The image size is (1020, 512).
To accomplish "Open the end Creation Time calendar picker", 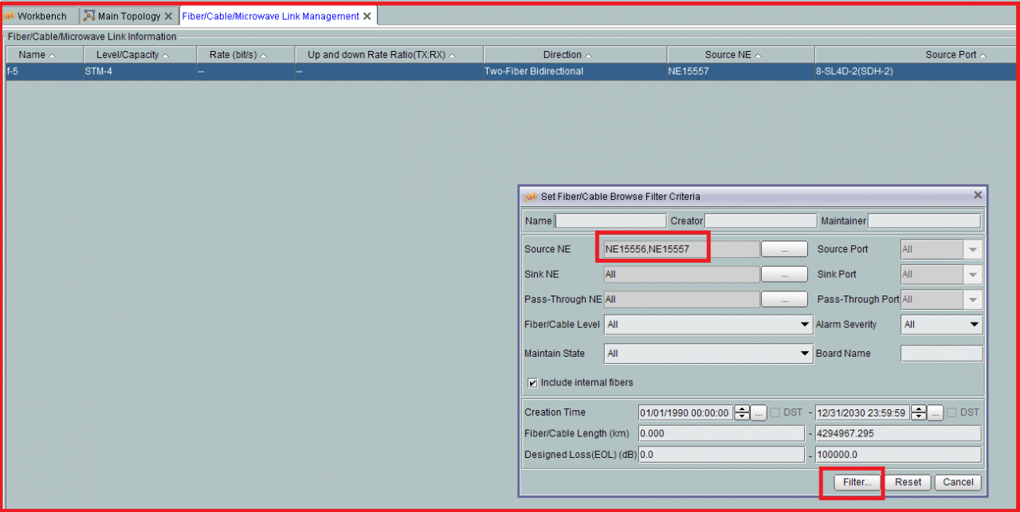I will pyautogui.click(x=936, y=412).
